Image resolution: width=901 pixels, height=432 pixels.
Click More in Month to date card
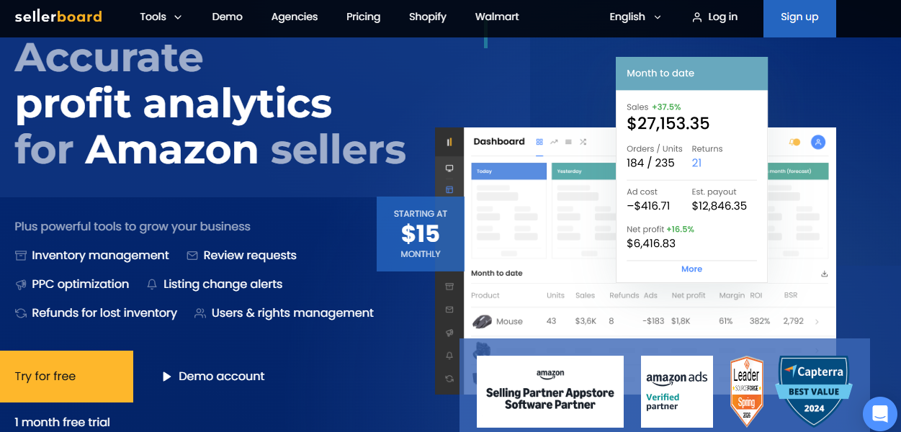pos(691,269)
